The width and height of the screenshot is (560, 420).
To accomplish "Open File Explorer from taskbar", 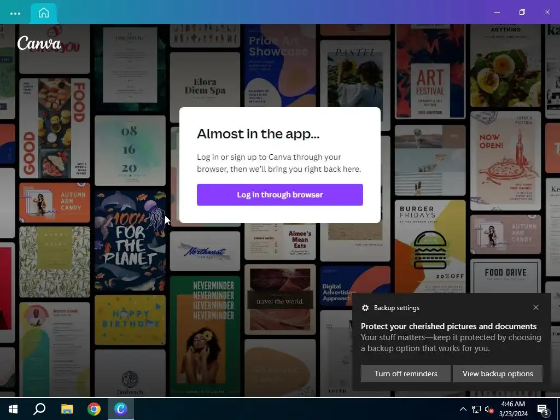I will 67,409.
